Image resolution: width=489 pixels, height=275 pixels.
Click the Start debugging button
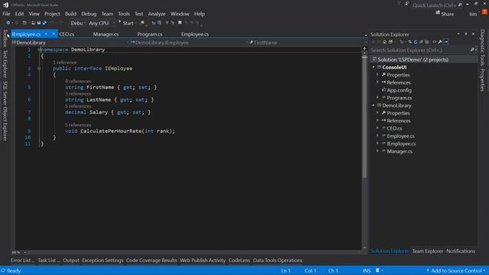pyautogui.click(x=127, y=23)
